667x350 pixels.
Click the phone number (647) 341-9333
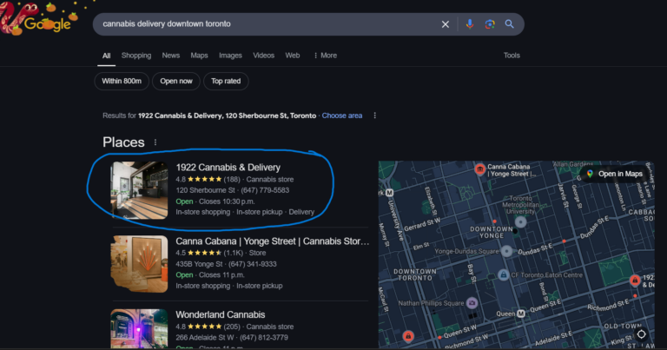point(252,264)
